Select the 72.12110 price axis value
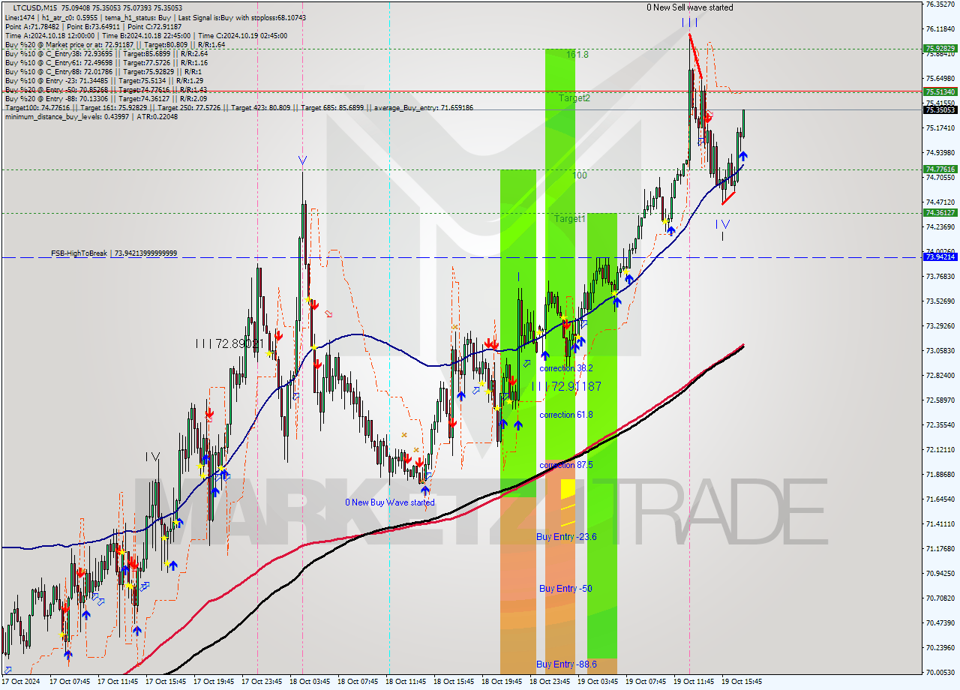The image size is (960, 690). pos(940,449)
